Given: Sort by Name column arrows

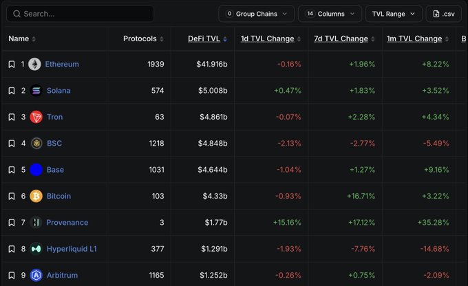Looking at the screenshot, I should pyautogui.click(x=34, y=39).
